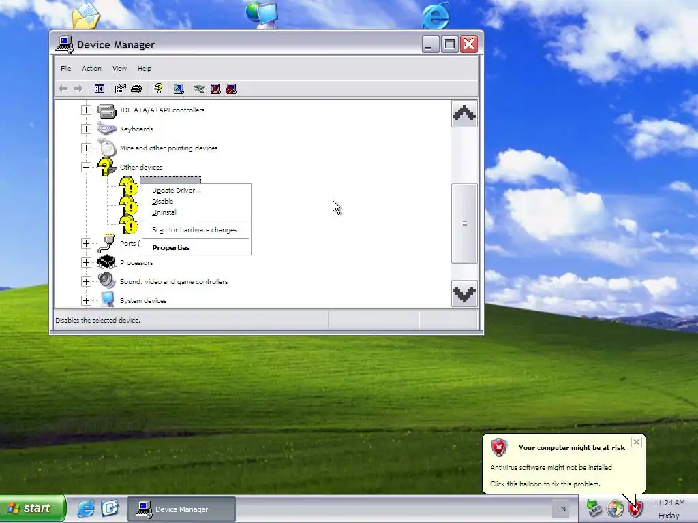Click the Uninstall toolbar icon with red X
The image size is (698, 523).
[215, 89]
